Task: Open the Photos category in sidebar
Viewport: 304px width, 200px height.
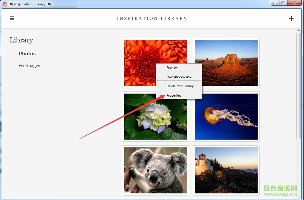Action: (x=27, y=54)
